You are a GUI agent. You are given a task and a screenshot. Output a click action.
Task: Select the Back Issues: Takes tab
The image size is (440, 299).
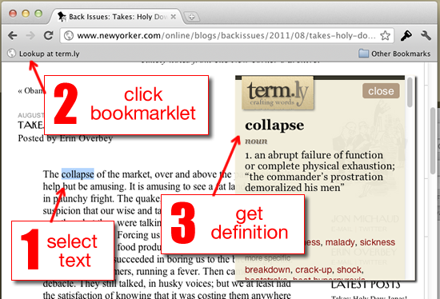pos(118,17)
